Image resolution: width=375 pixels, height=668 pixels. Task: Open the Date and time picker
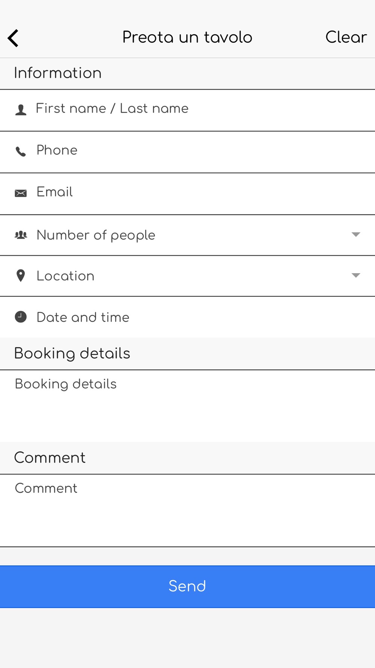(x=187, y=317)
